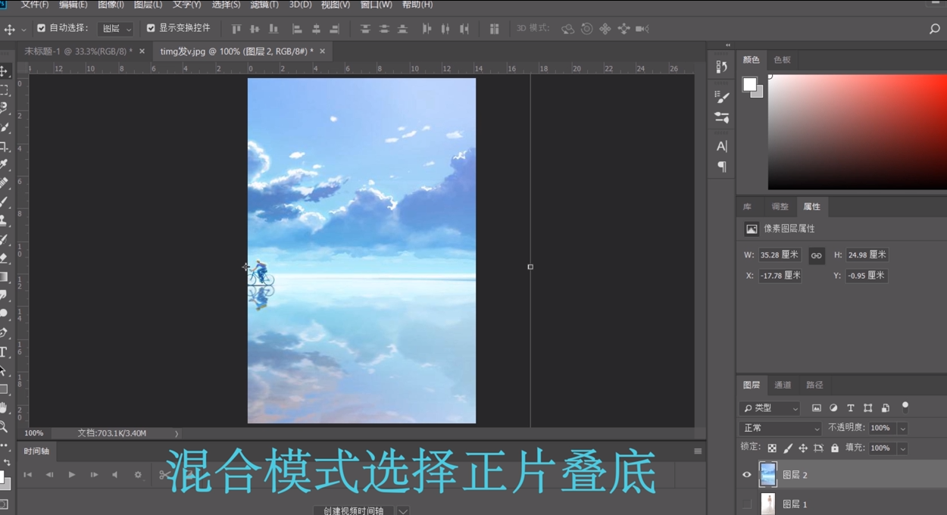Filter layers by pixel layers icon
The width and height of the screenshot is (947, 515).
[x=816, y=408]
